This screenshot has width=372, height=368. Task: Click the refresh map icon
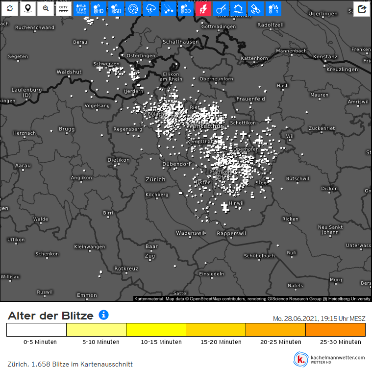[x=9, y=9]
